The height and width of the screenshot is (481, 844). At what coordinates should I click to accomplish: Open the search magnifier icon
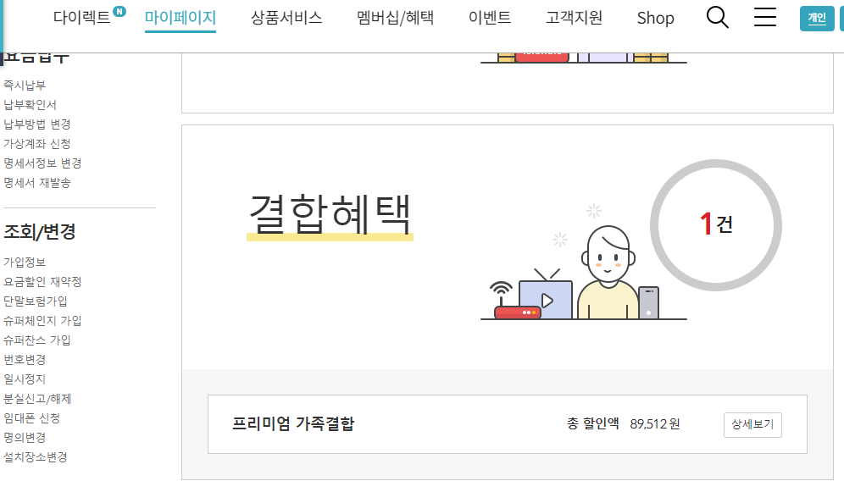pos(717,17)
